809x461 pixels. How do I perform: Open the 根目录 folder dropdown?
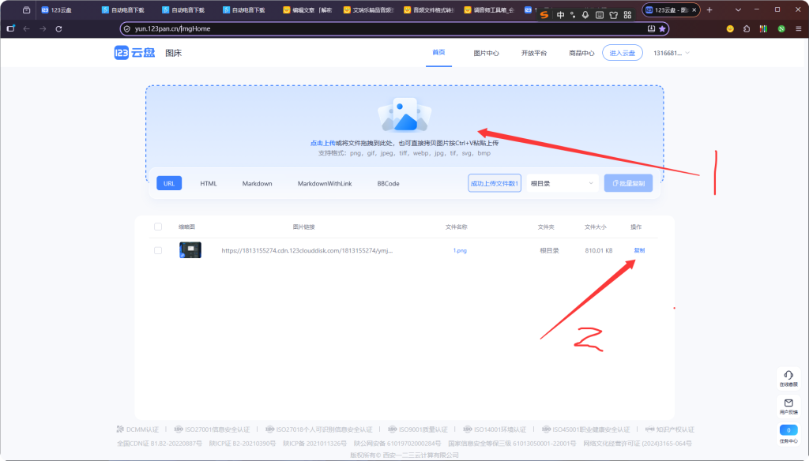click(x=562, y=184)
